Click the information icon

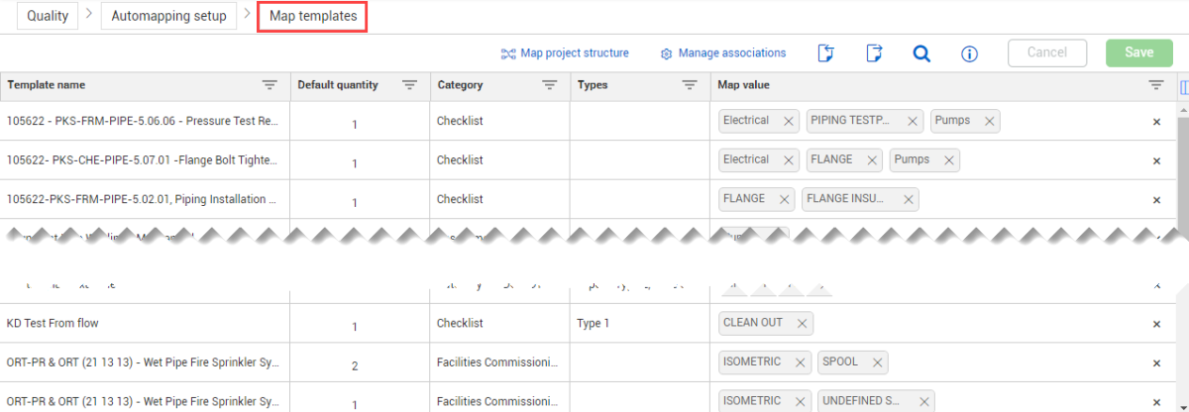(970, 53)
